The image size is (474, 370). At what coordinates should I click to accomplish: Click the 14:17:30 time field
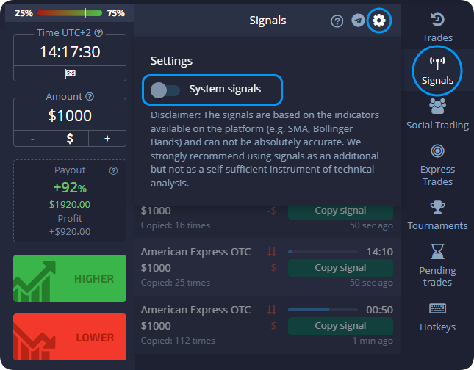[x=70, y=51]
